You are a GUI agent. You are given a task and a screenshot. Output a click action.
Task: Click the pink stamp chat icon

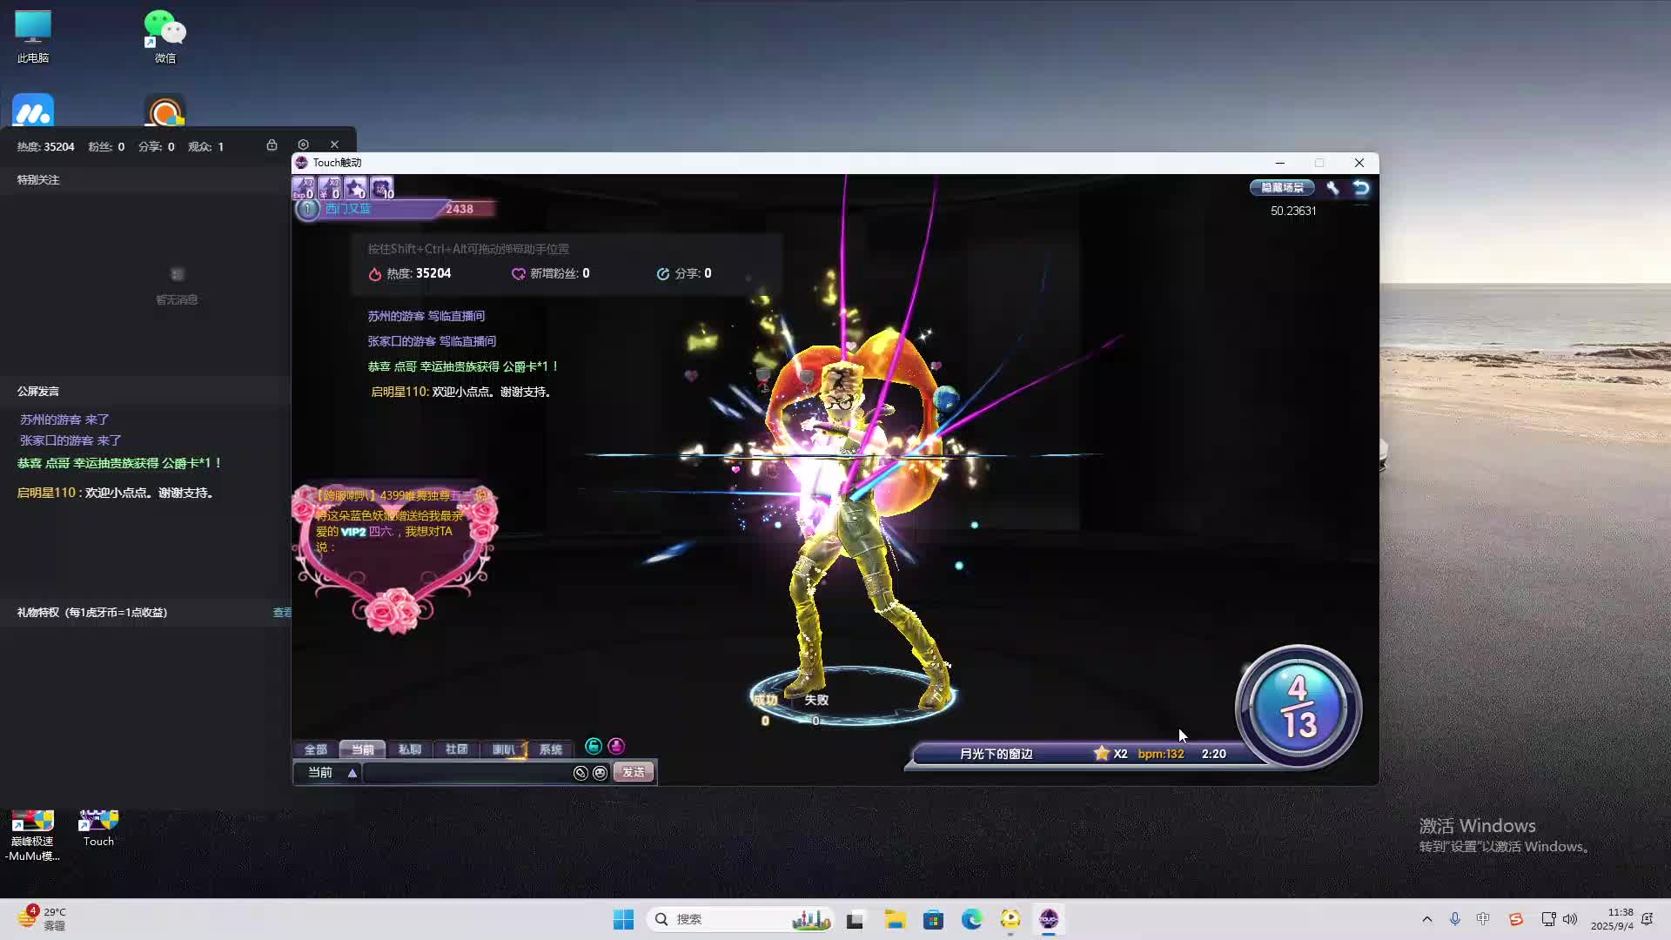pyautogui.click(x=616, y=747)
